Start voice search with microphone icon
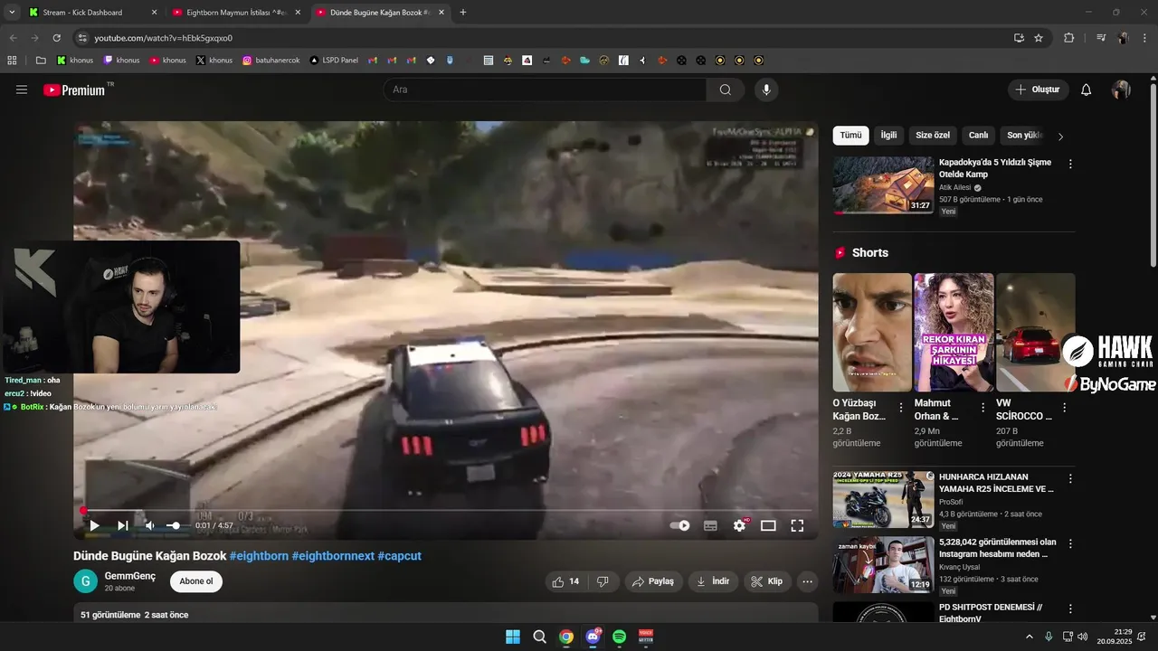Image resolution: width=1158 pixels, height=651 pixels. [766, 90]
